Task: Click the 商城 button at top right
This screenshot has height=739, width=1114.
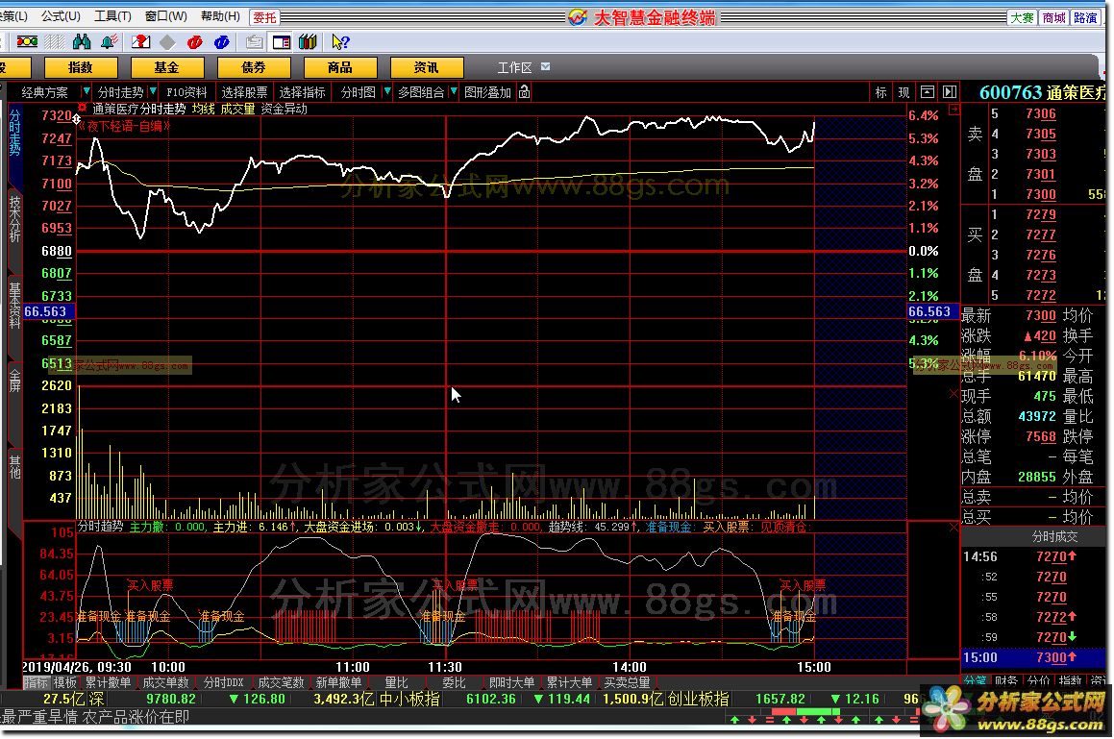Action: coord(1053,17)
